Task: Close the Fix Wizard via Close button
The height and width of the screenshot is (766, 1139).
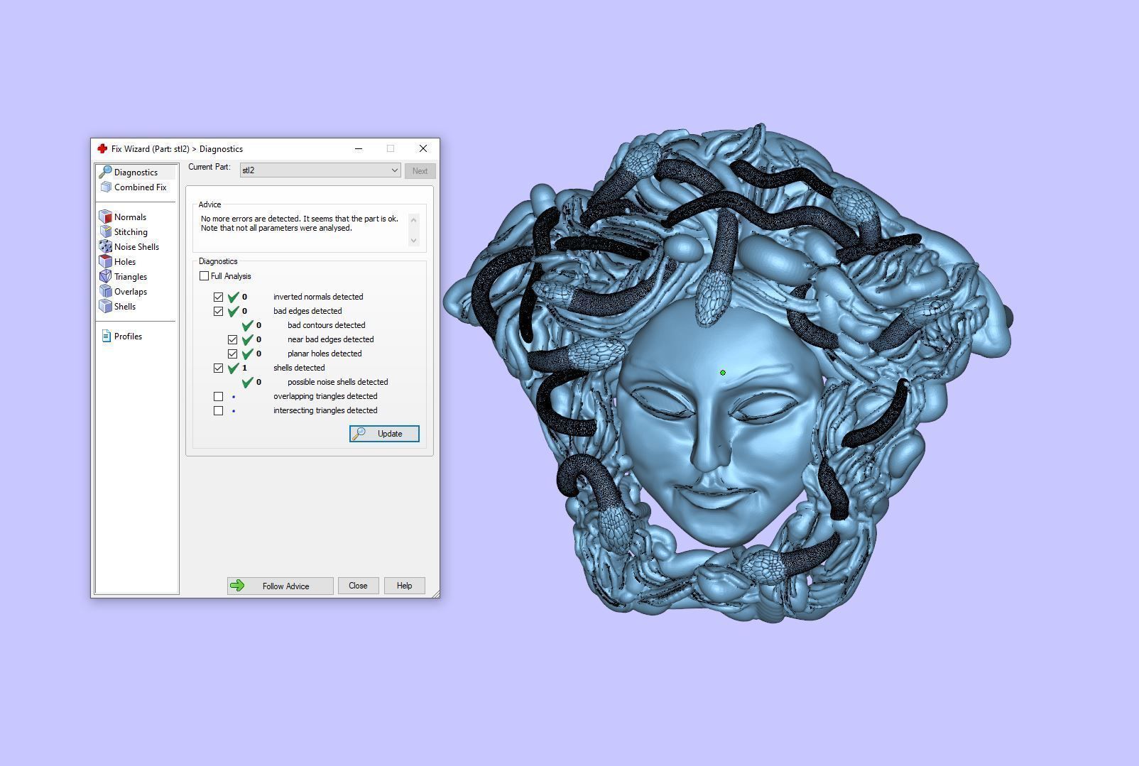Action: pyautogui.click(x=358, y=586)
